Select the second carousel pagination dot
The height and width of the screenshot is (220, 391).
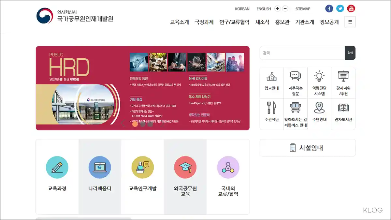[142, 124]
